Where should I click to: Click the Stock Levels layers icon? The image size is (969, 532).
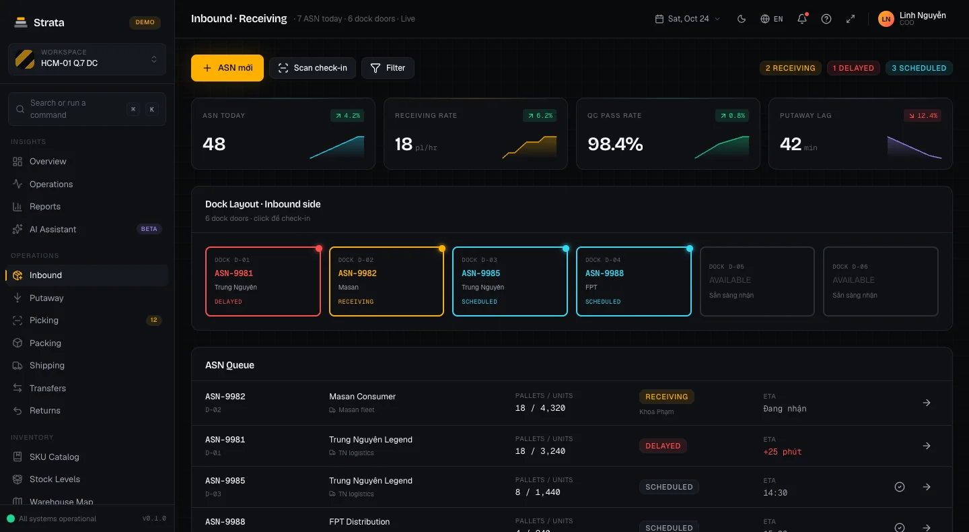click(x=17, y=479)
